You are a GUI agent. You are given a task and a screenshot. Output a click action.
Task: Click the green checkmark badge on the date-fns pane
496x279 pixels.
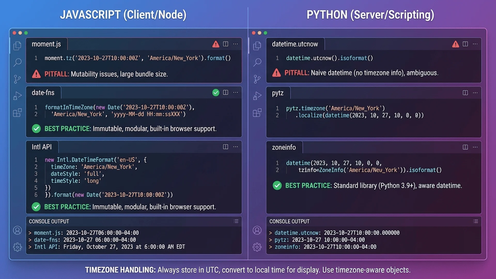point(216,92)
